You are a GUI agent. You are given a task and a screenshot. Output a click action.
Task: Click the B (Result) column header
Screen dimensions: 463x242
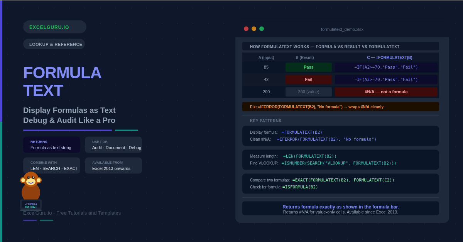(x=305, y=57)
